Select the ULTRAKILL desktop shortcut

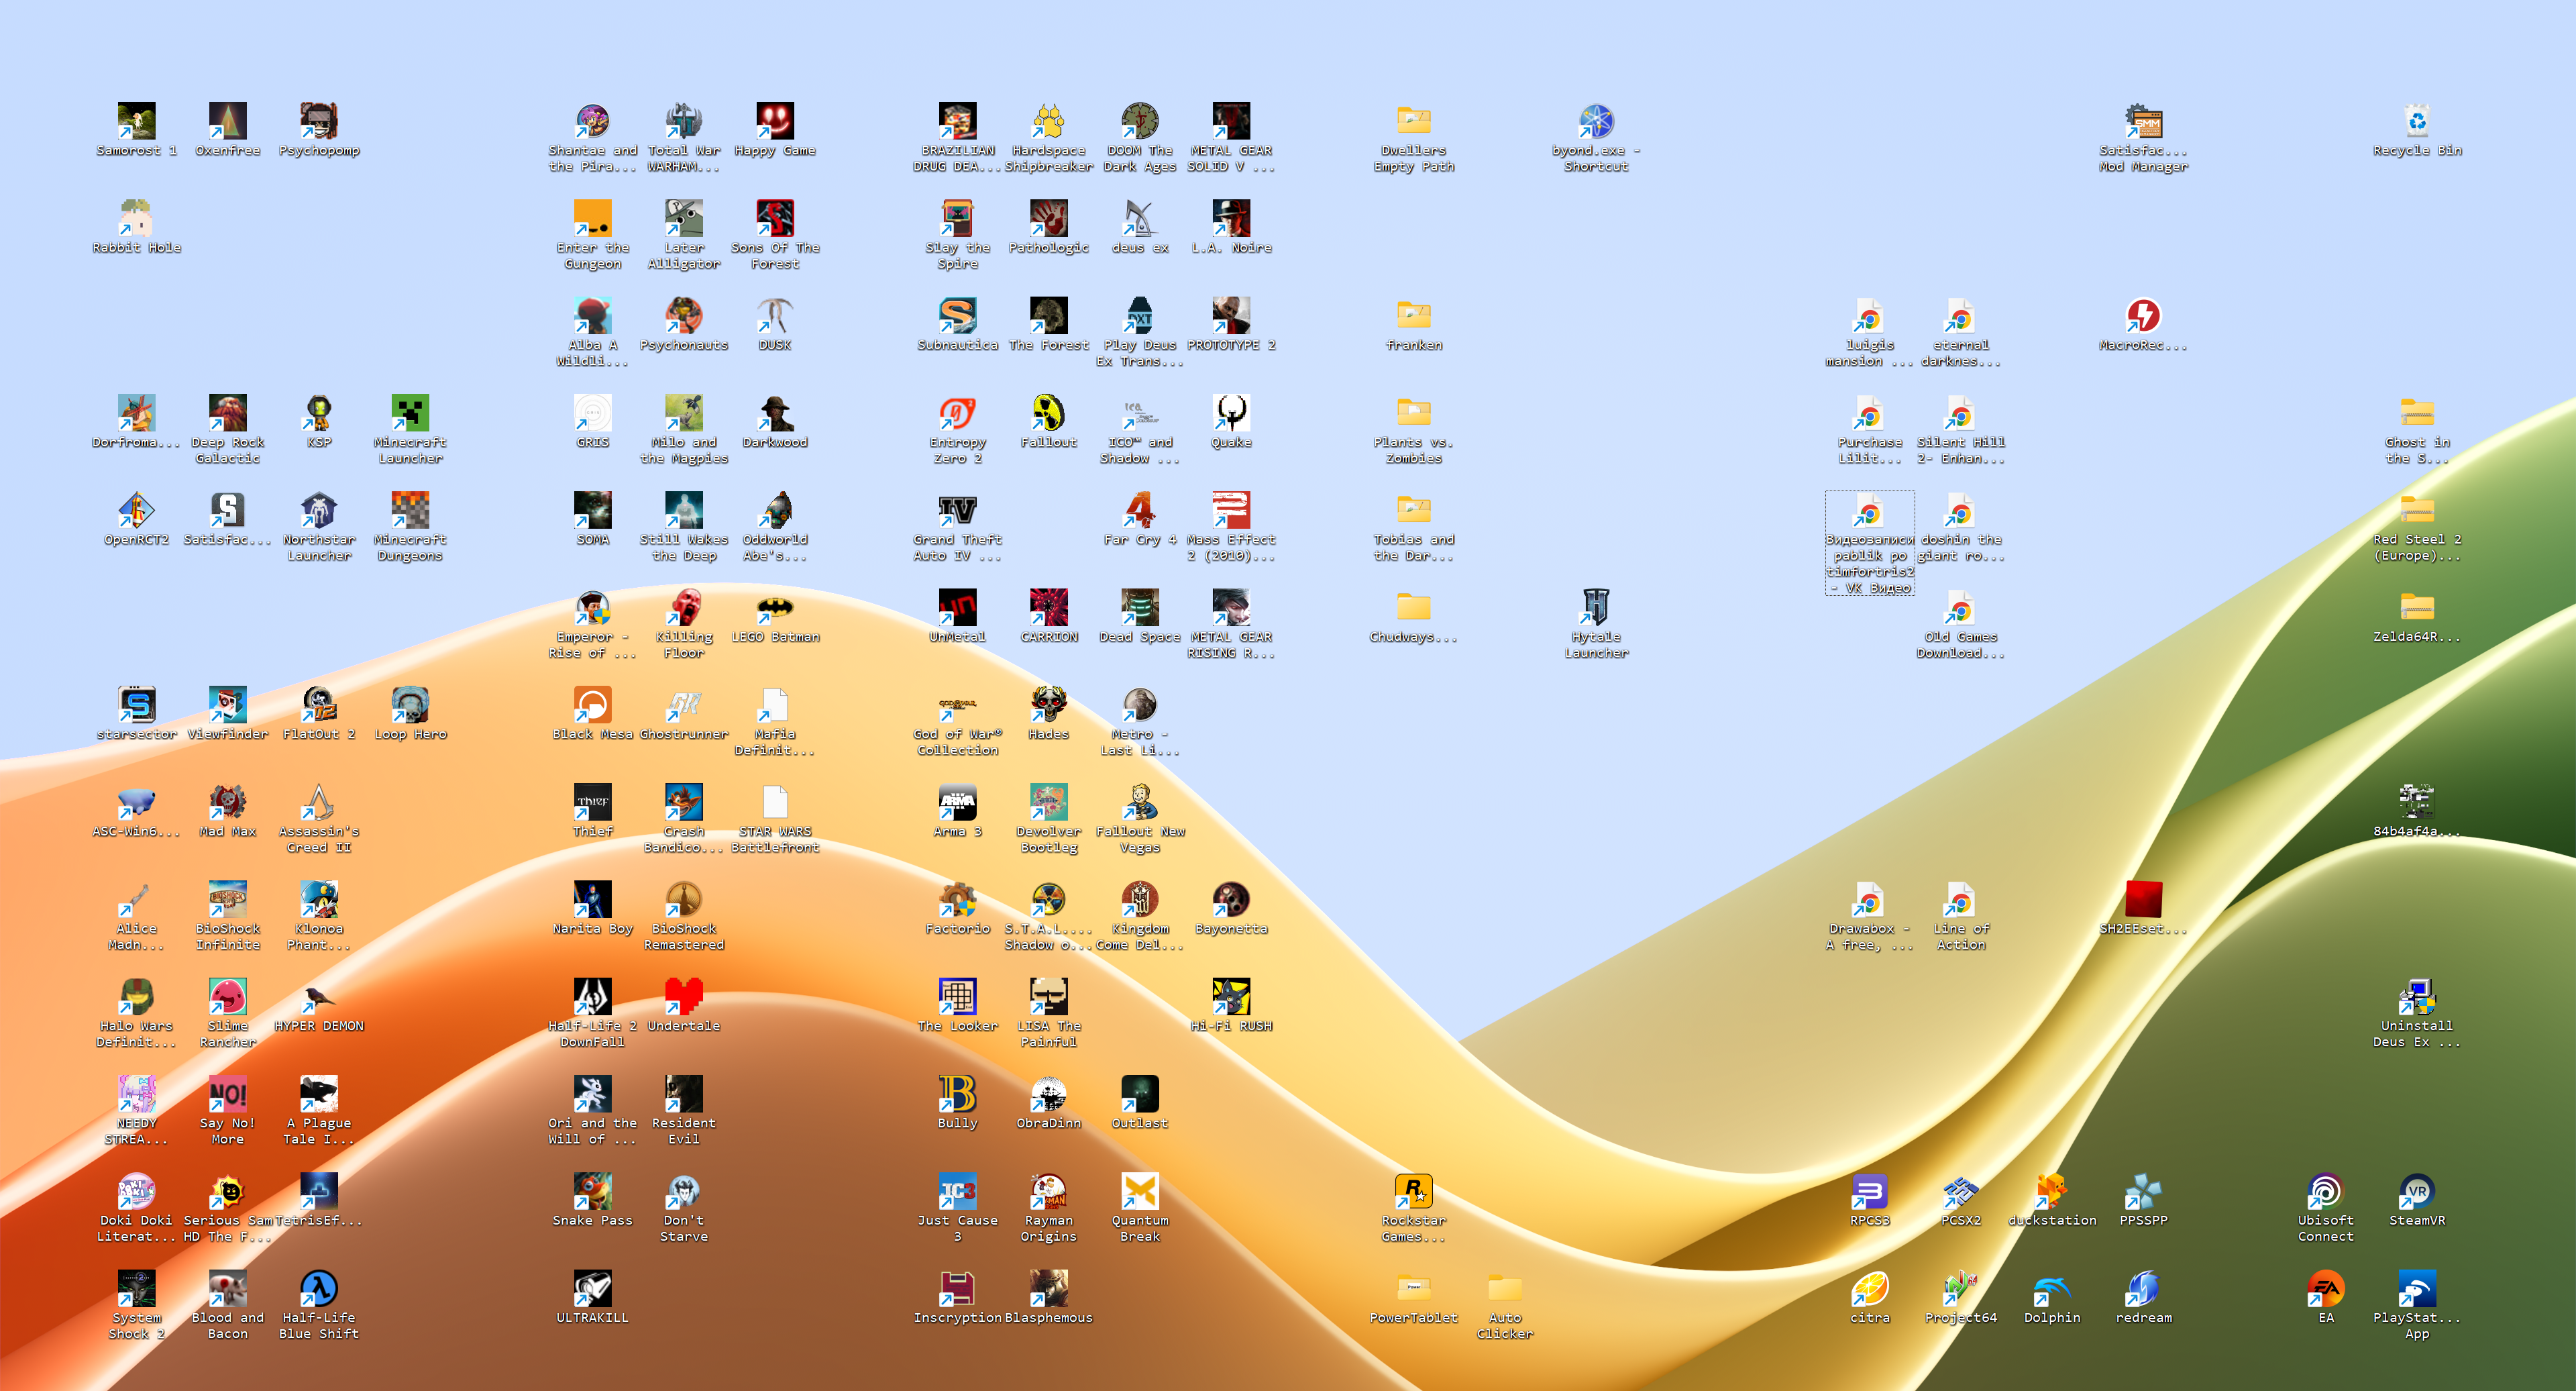point(592,1289)
